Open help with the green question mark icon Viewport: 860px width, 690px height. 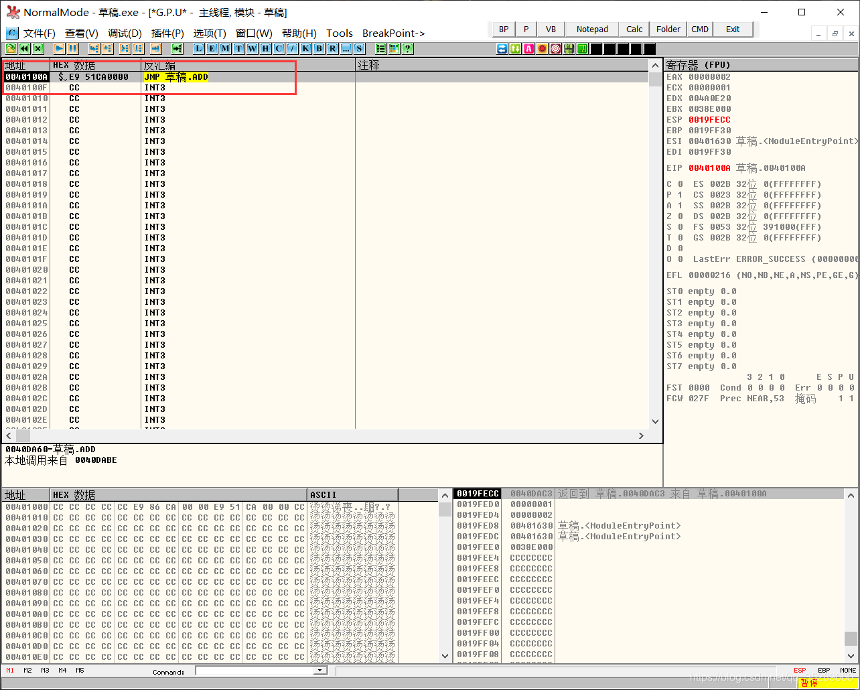(407, 48)
